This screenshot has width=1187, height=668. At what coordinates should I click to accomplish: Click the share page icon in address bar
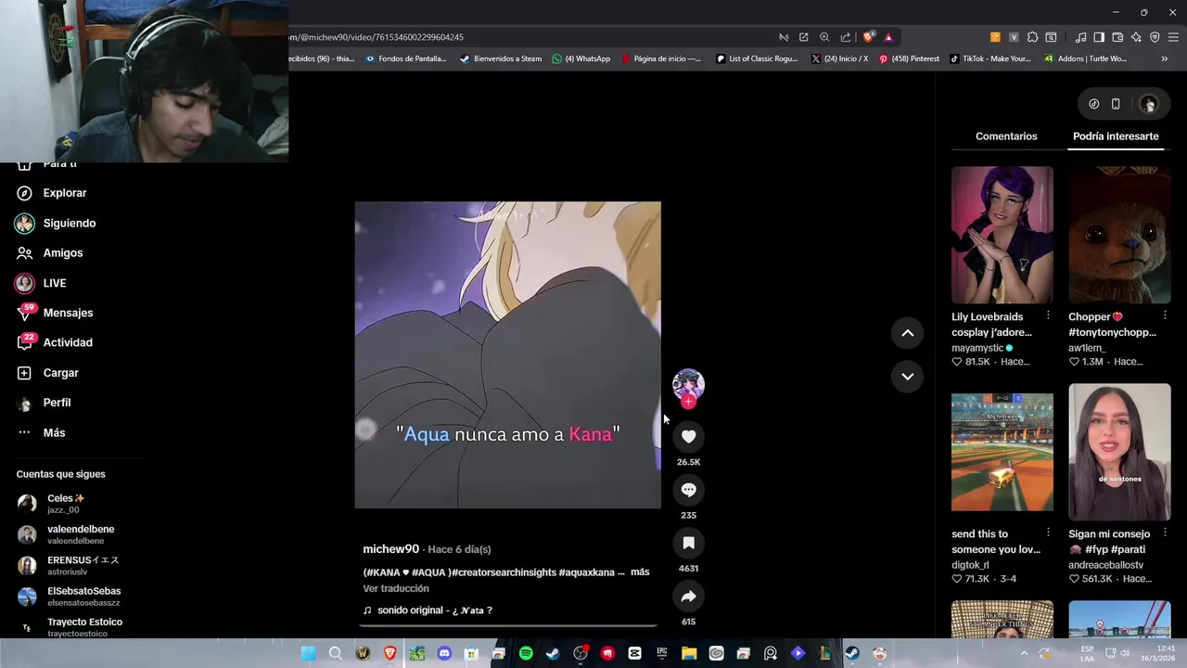coord(845,37)
